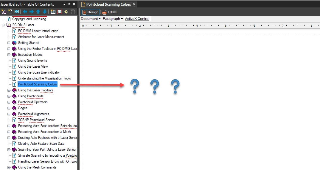Expand the Using the Laser Toolbars book
This screenshot has height=170, width=320.
9,90
